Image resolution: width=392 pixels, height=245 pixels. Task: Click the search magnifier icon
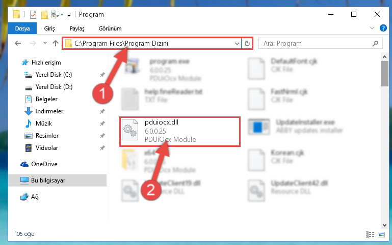[375, 44]
